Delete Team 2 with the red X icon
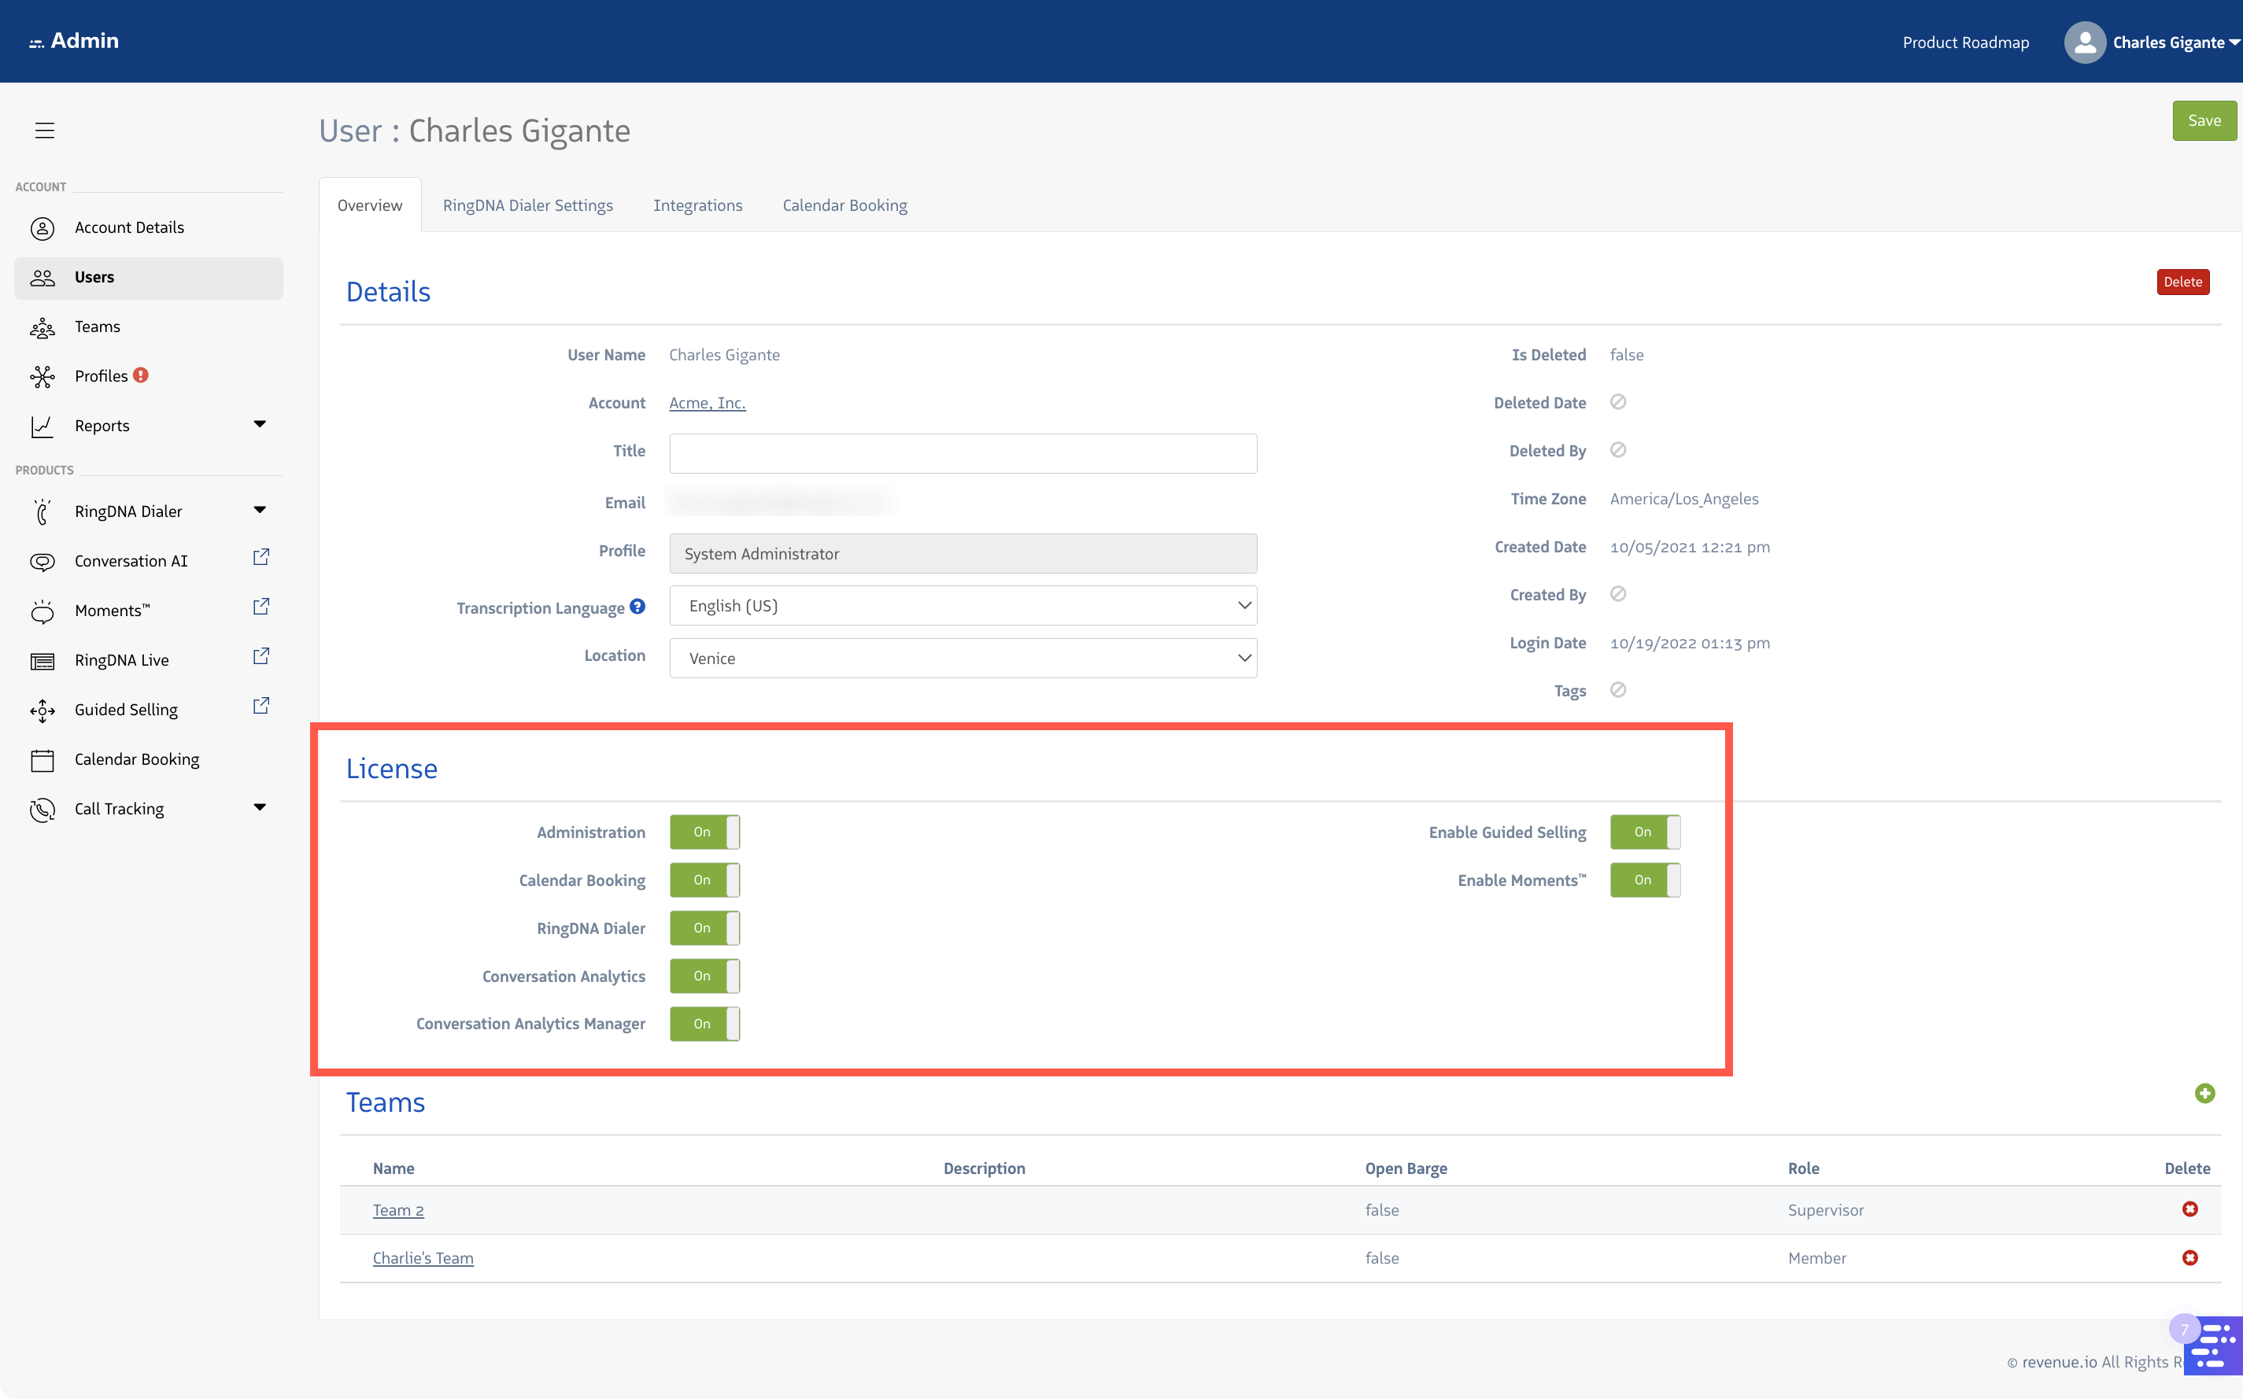Viewport: 2243px width, 1399px height. pos(2189,1209)
